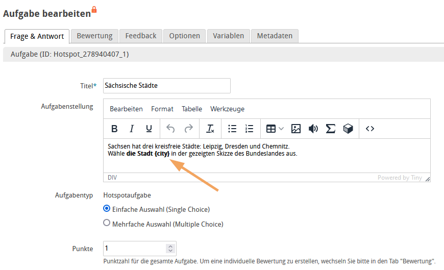Switch to the Variablen tab
444x270 pixels.
(229, 36)
